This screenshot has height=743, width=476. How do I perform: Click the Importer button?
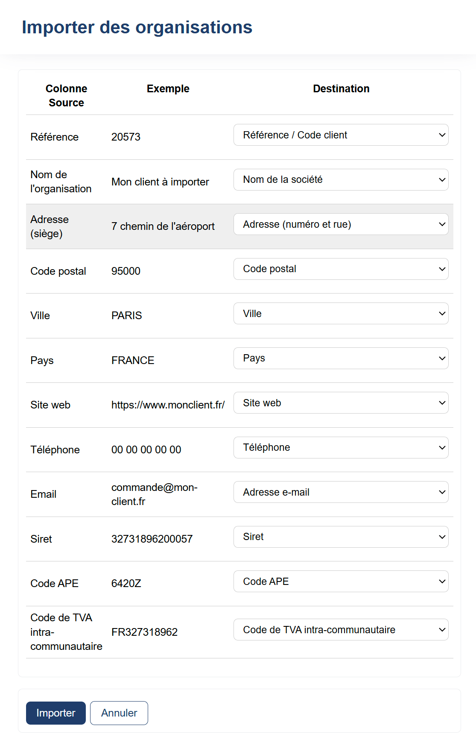point(56,713)
